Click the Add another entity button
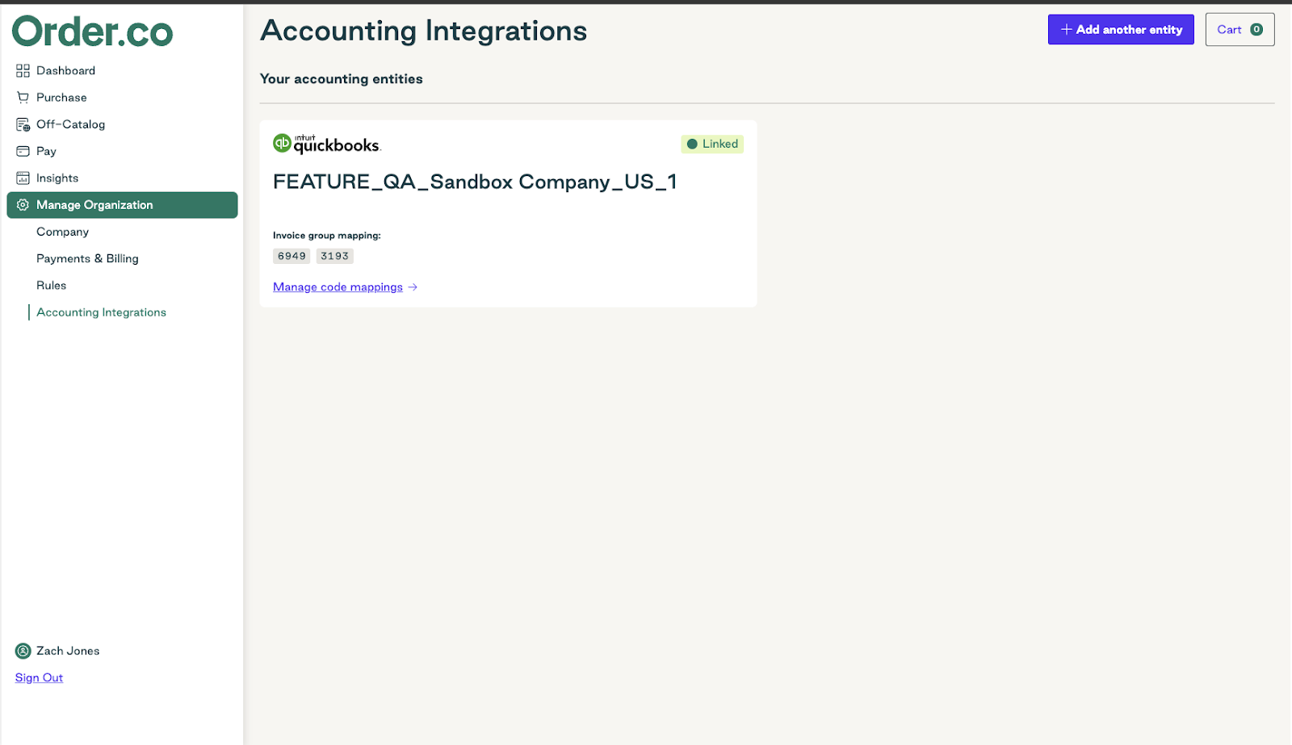1292x745 pixels. click(1120, 29)
